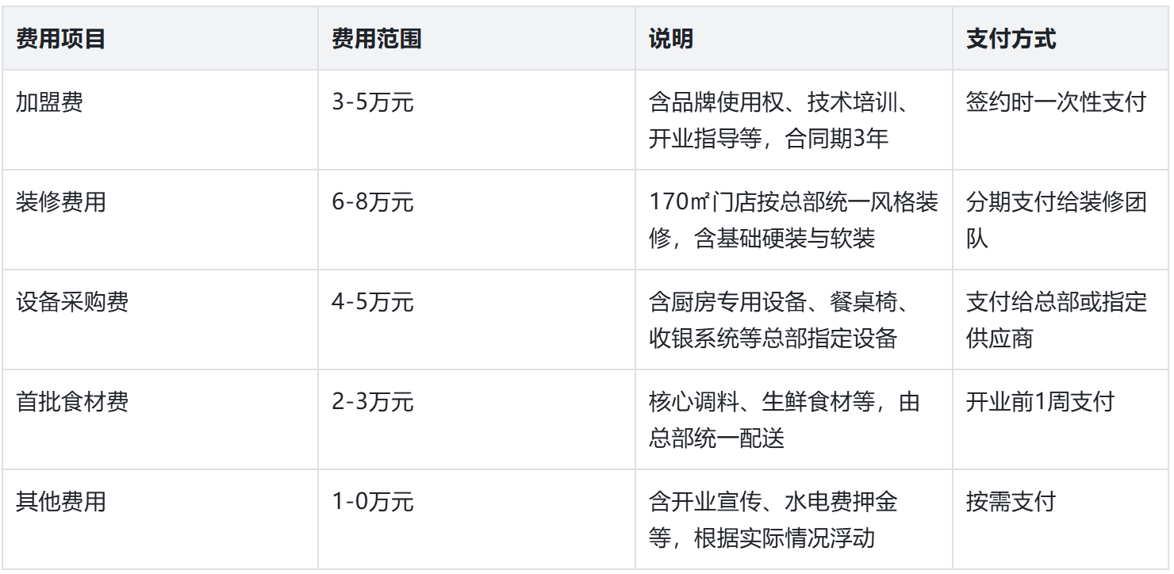1174x574 pixels.
Task: Click the 分期支付给装修团队 payment cell
Action: pos(1056,220)
